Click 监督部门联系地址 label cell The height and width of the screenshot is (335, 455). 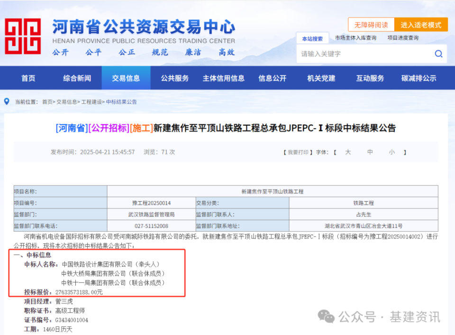[x=242, y=226]
